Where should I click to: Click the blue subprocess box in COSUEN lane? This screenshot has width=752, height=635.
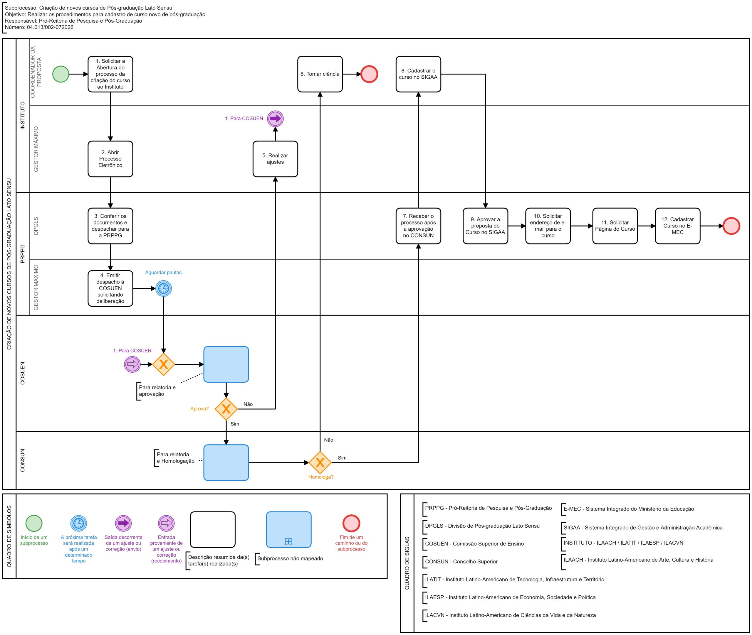[226, 364]
